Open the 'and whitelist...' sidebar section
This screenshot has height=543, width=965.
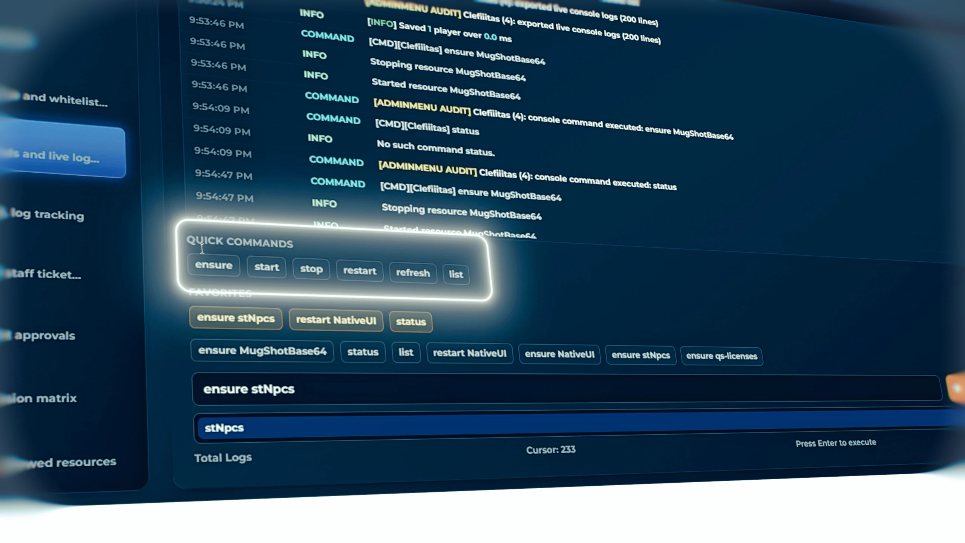coord(65,100)
